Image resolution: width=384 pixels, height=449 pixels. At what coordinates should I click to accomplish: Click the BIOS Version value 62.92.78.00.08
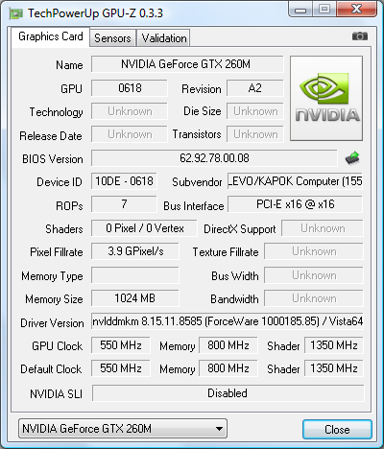[214, 158]
